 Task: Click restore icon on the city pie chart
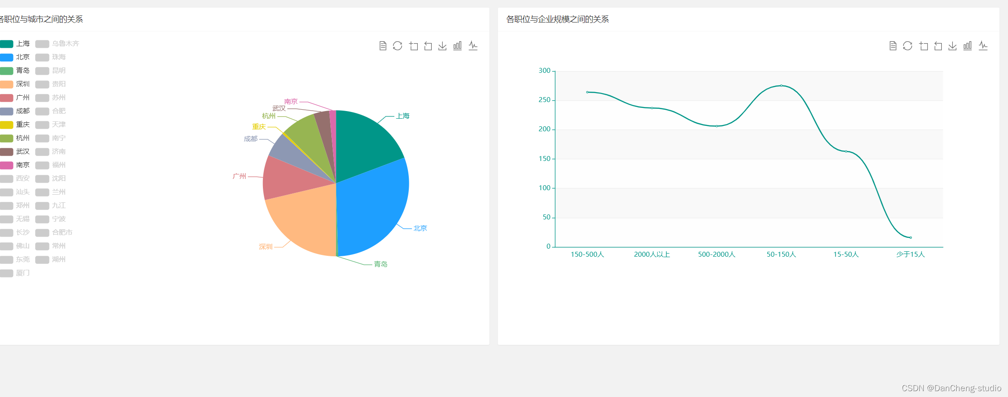[398, 46]
